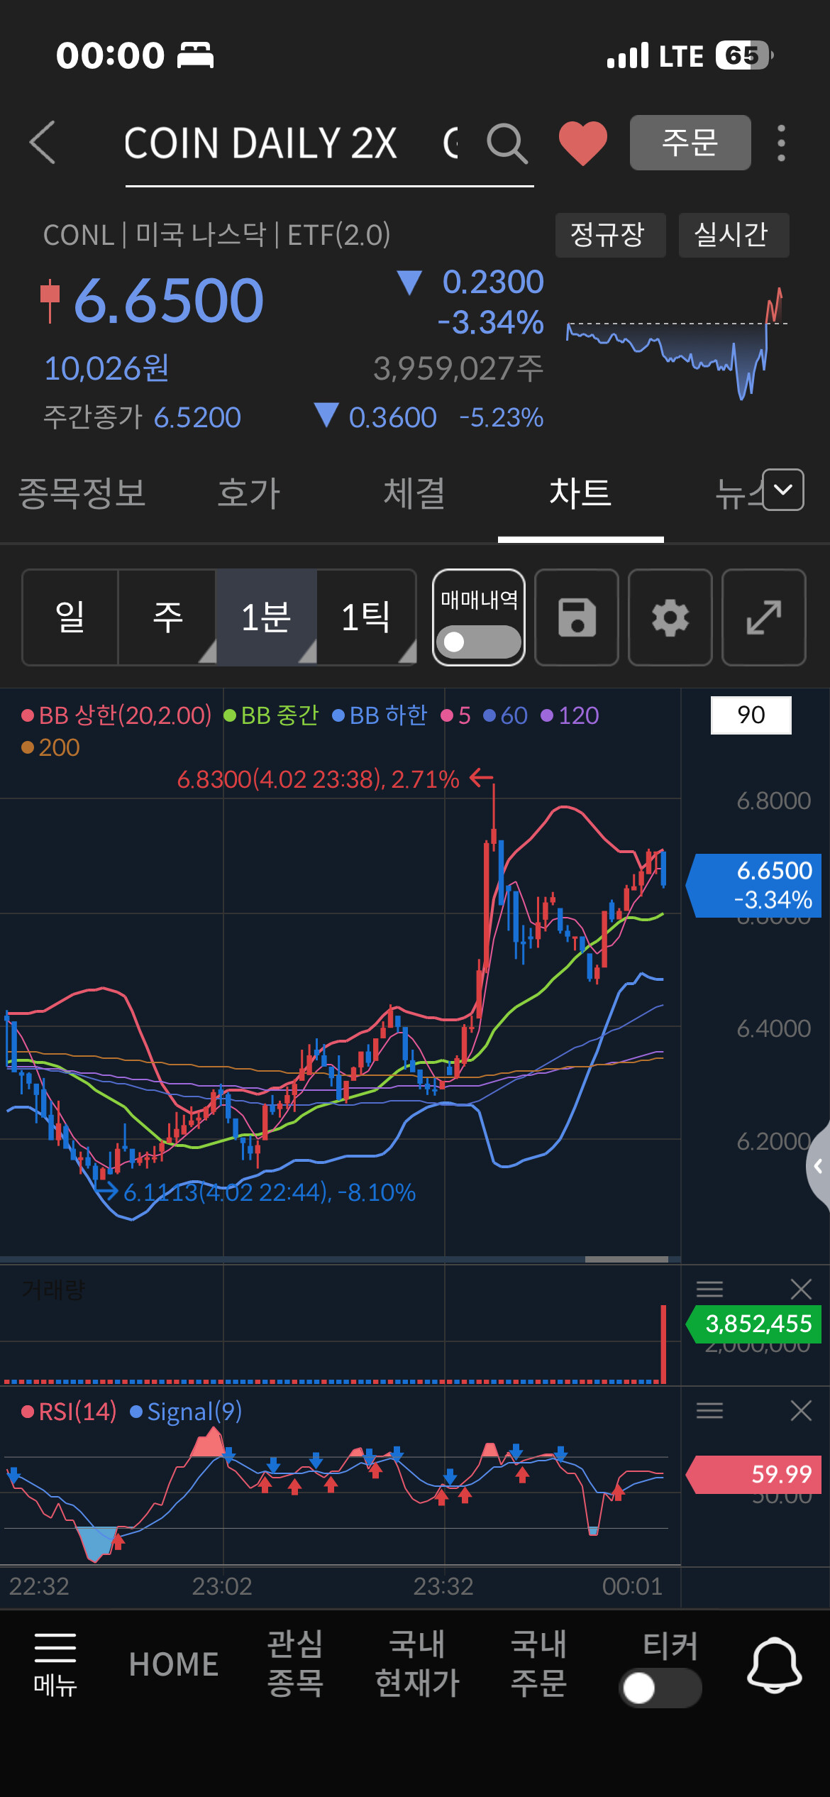Open volume panel hamburger menu icon
The height and width of the screenshot is (1797, 830).
709,1289
